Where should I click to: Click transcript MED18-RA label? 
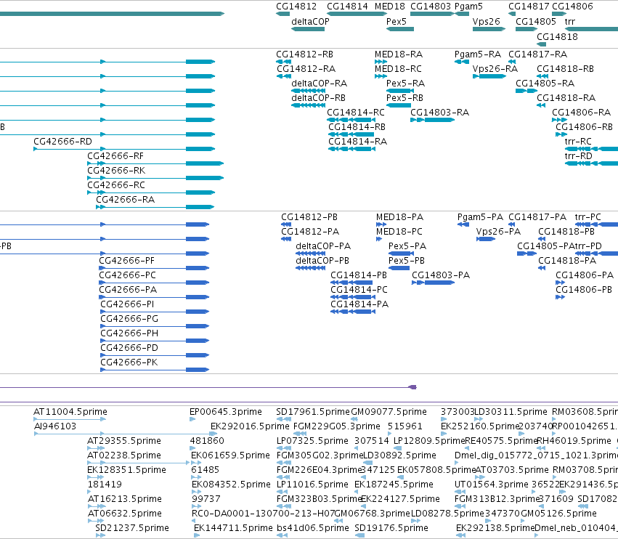point(399,54)
